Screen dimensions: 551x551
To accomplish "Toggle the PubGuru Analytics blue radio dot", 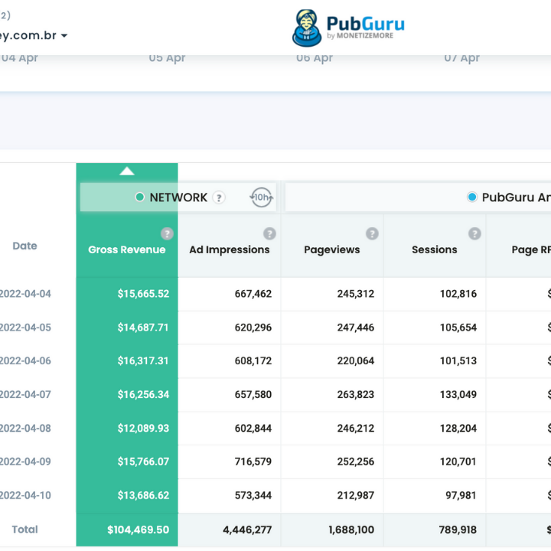I will click(472, 197).
